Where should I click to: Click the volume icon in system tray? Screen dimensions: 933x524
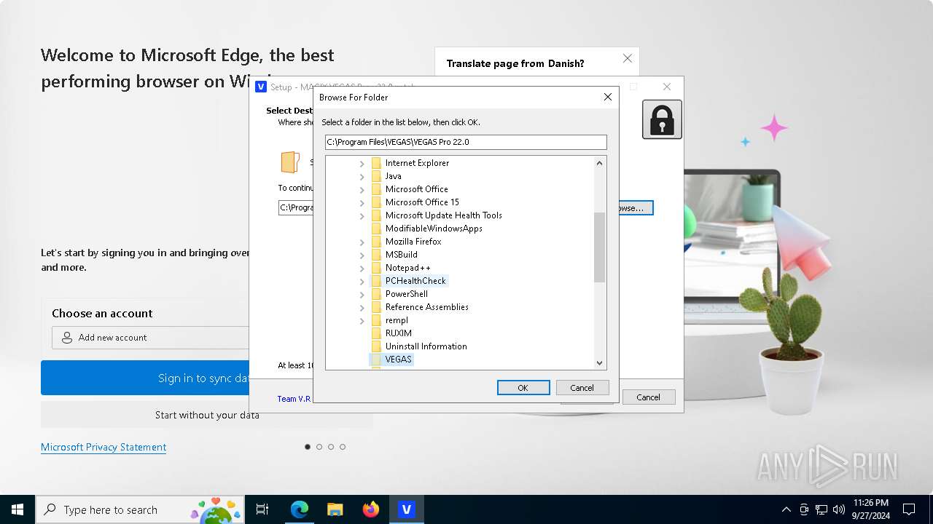838,509
